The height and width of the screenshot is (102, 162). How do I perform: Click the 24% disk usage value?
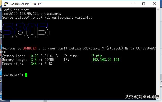pyautogui.click(x=34, y=64)
